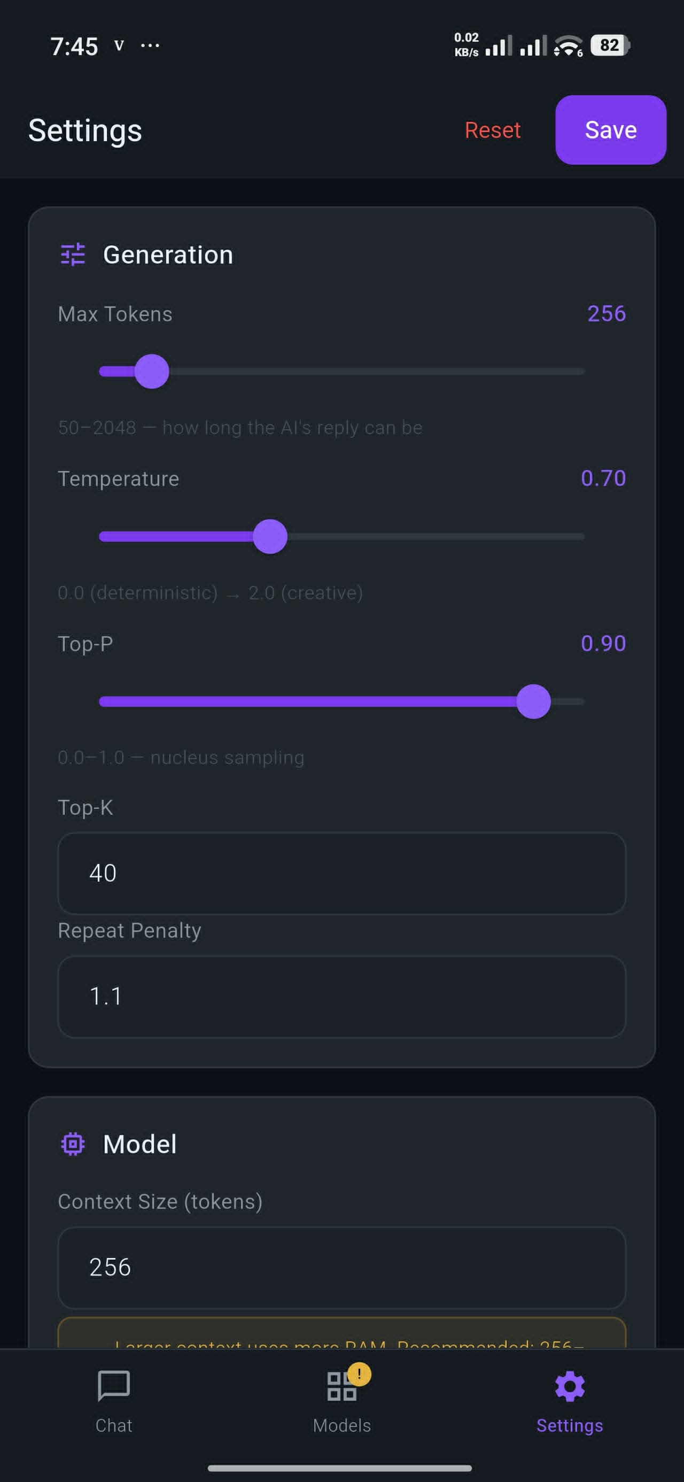Focus the Repeat Penalty input field
The image size is (684, 1482).
[341, 997]
